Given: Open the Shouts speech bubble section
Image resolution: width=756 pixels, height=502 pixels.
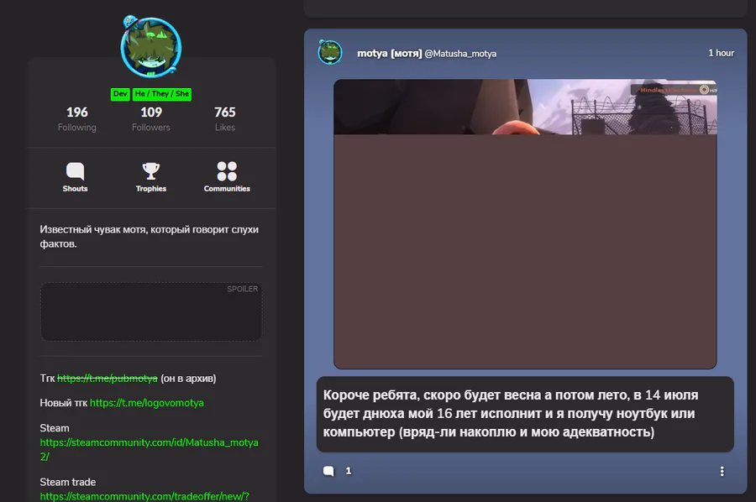Looking at the screenshot, I should (x=76, y=177).
